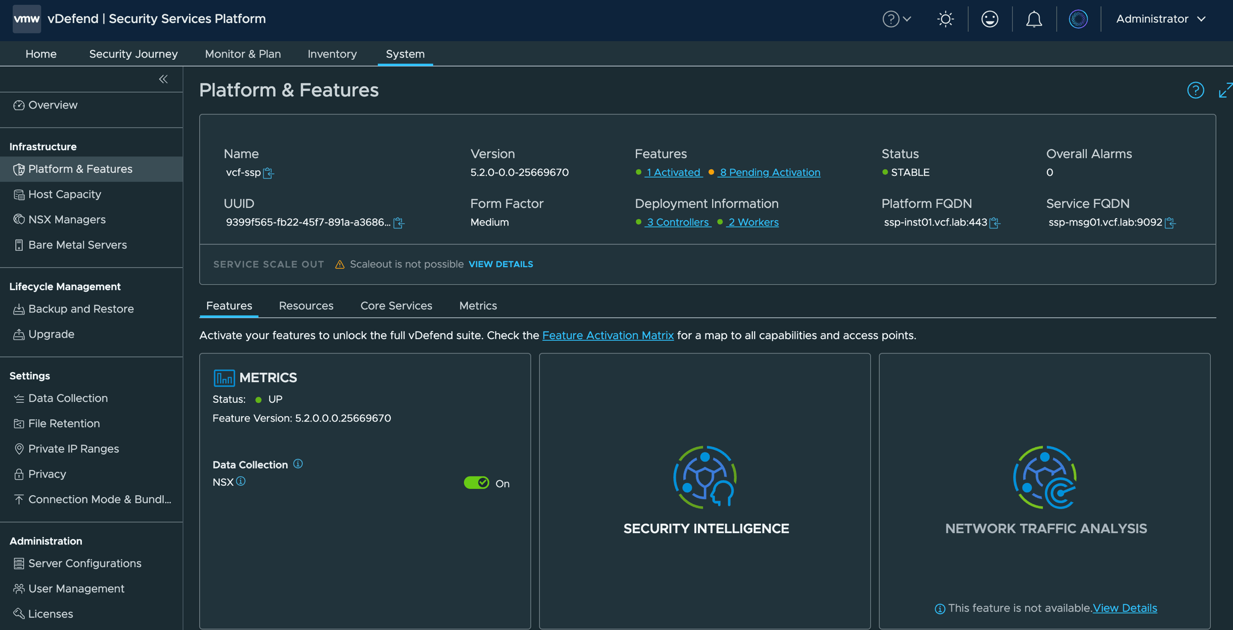Open the Inventory menu
Viewport: 1233px width, 630px height.
332,54
